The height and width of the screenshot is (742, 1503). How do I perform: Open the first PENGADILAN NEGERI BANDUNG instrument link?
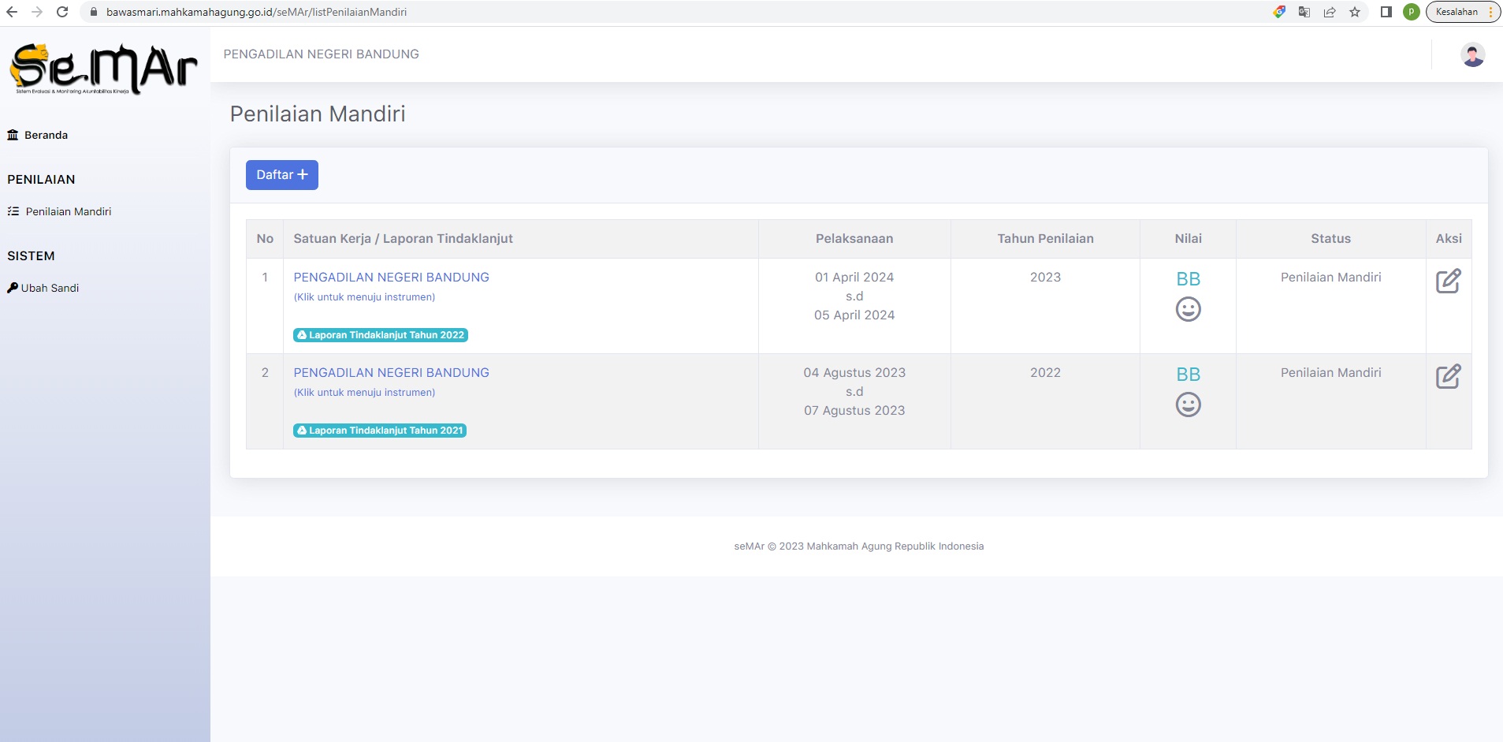coord(391,278)
